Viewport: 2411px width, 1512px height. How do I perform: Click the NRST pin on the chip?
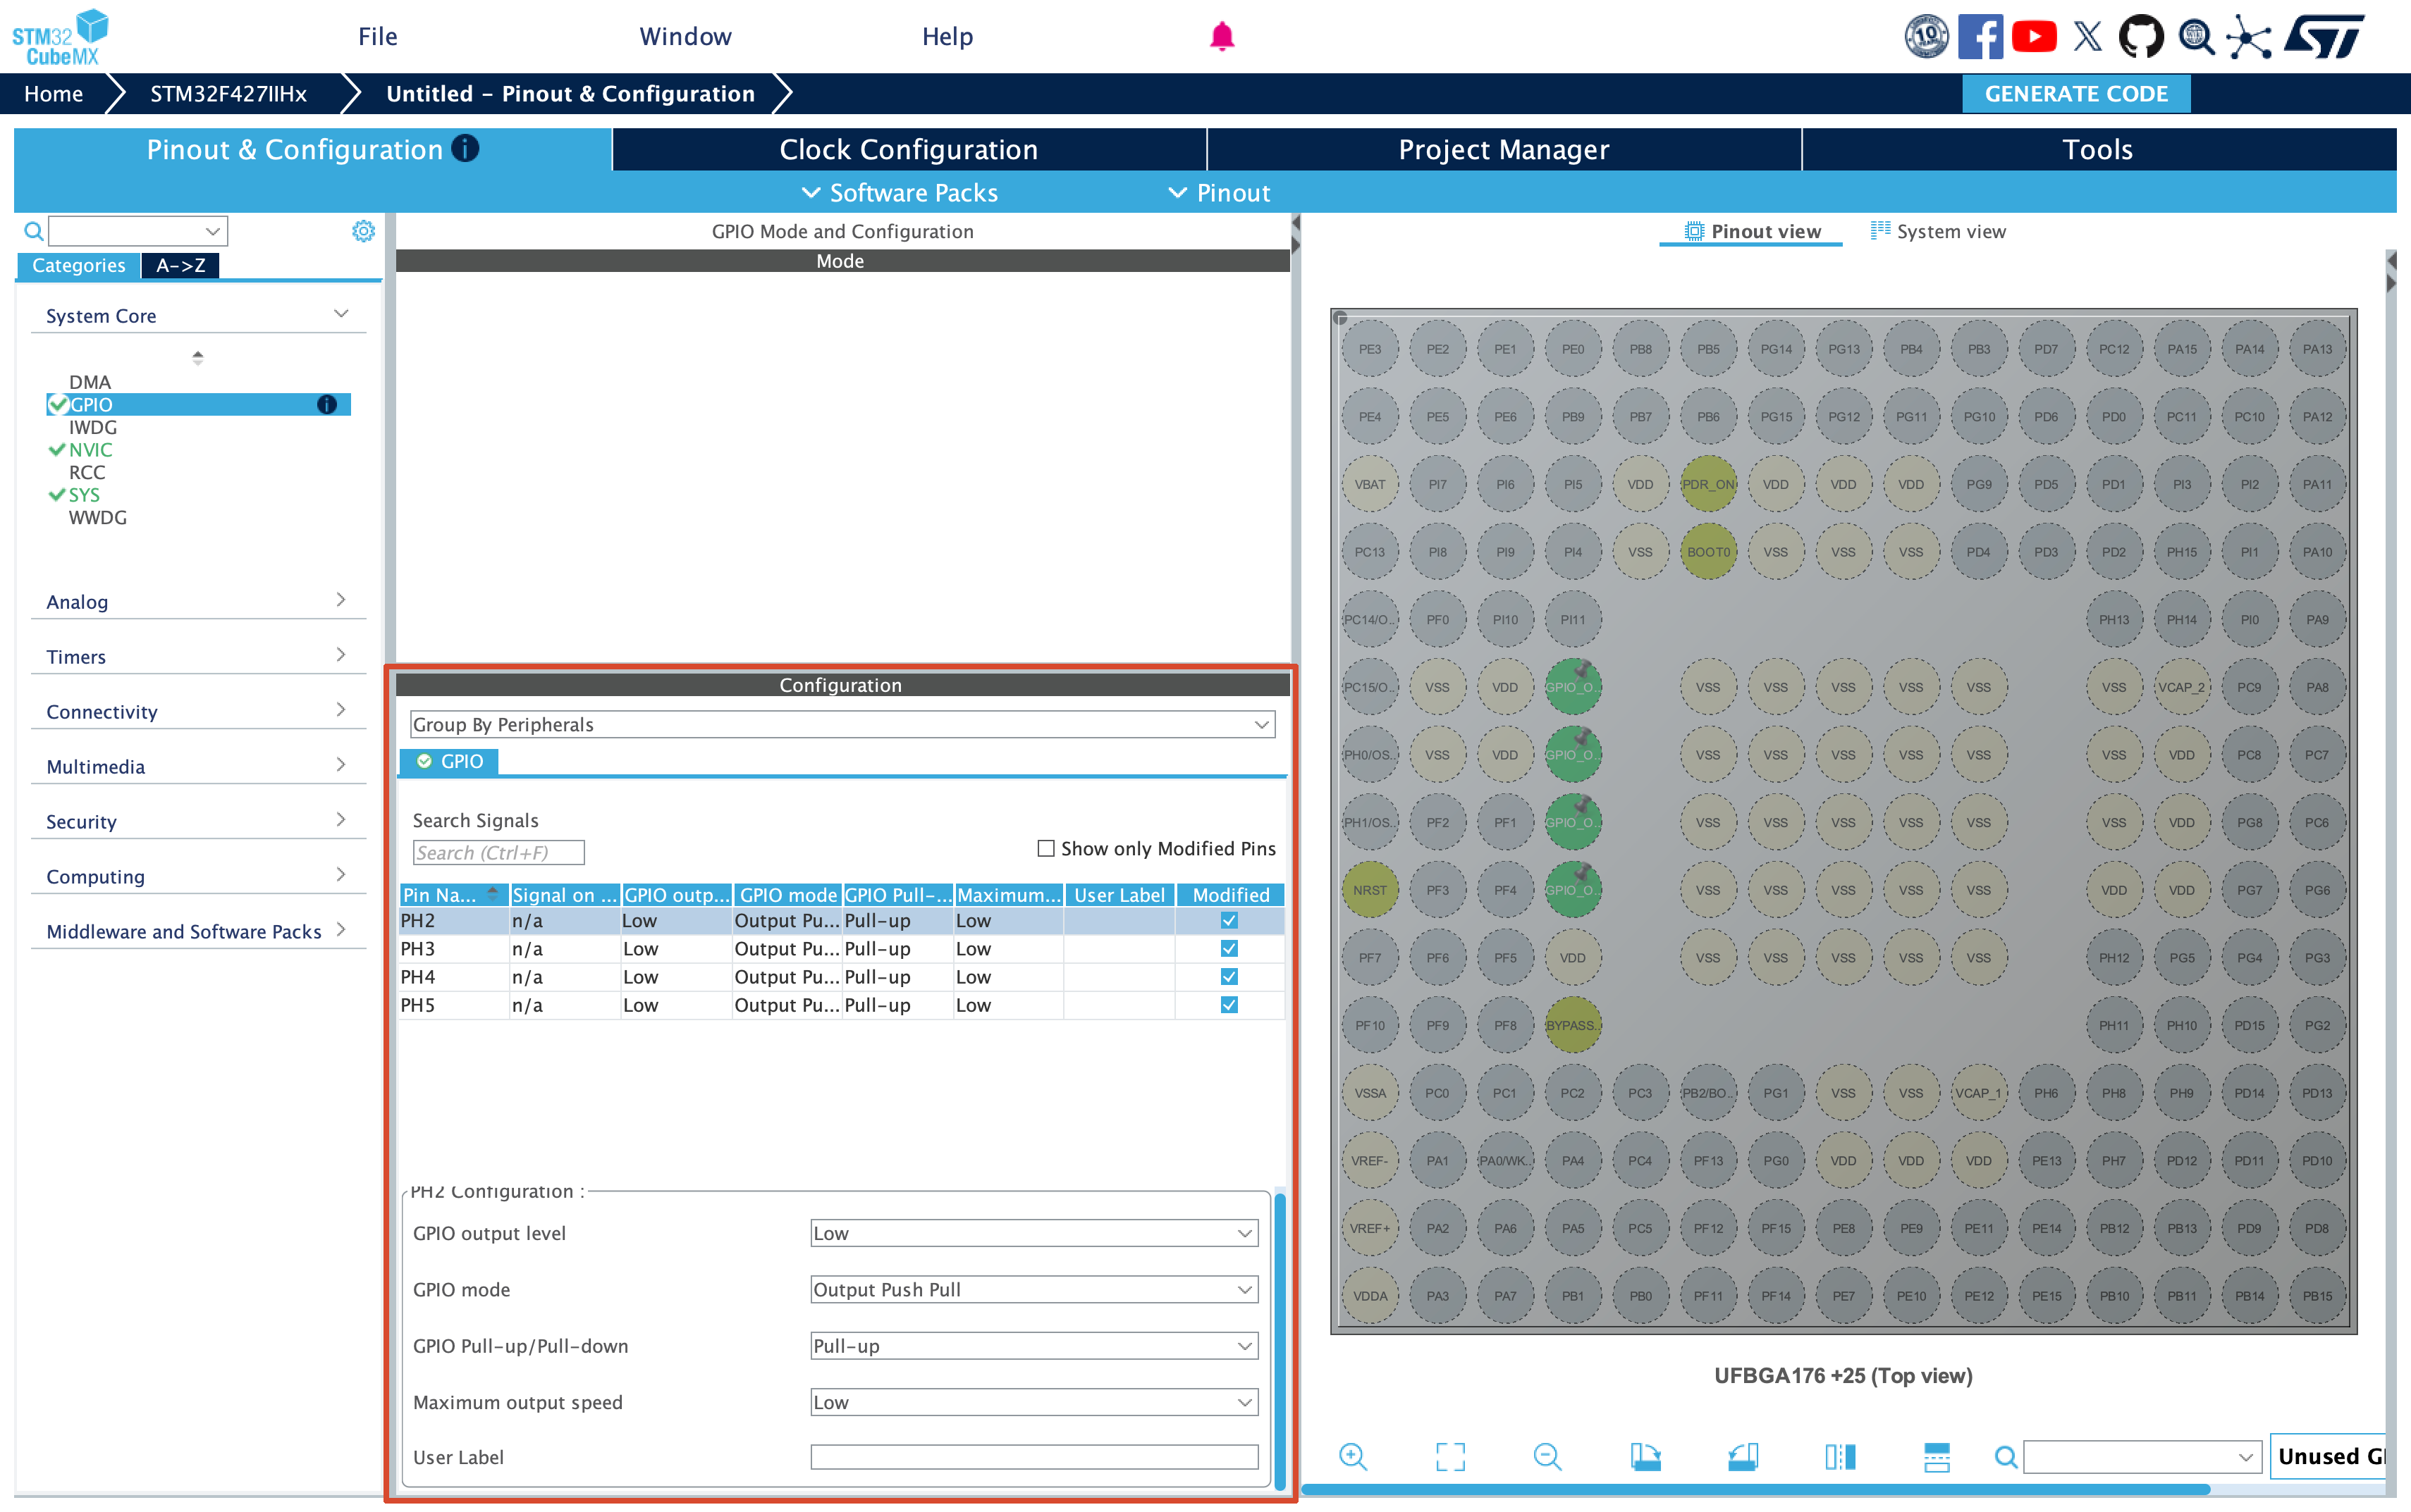[1370, 890]
